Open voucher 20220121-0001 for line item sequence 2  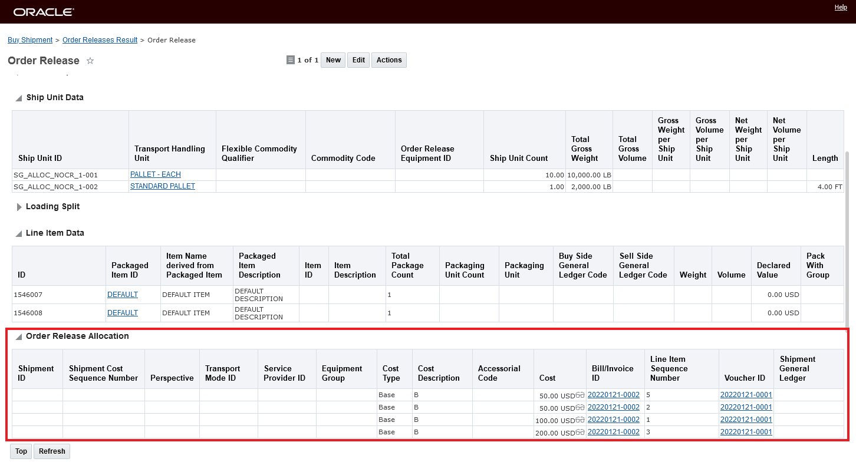pyautogui.click(x=746, y=407)
